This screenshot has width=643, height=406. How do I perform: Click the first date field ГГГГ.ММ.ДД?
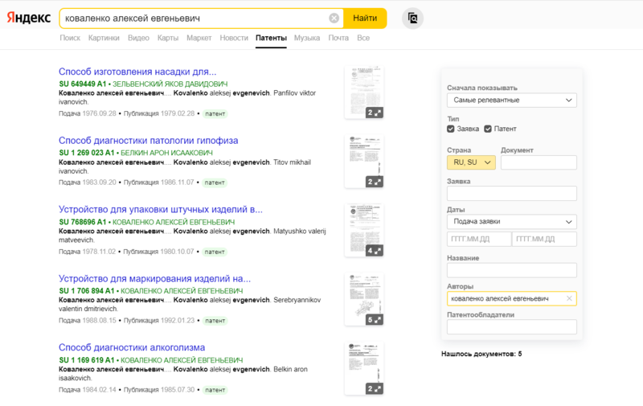(x=478, y=240)
